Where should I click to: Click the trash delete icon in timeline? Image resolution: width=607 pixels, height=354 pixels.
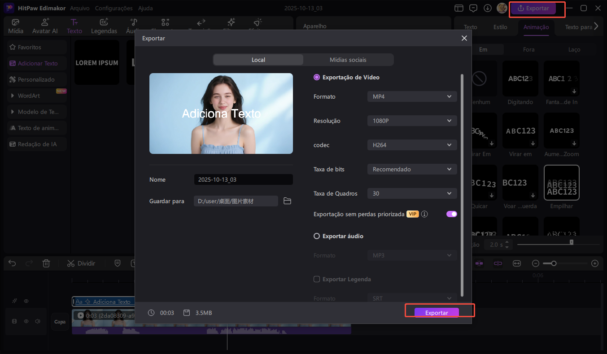pos(46,263)
